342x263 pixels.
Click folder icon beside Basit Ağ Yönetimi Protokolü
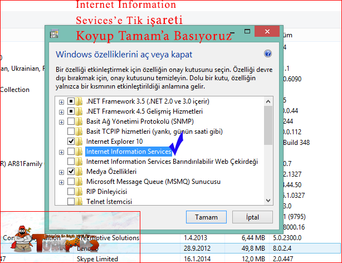[79, 121]
